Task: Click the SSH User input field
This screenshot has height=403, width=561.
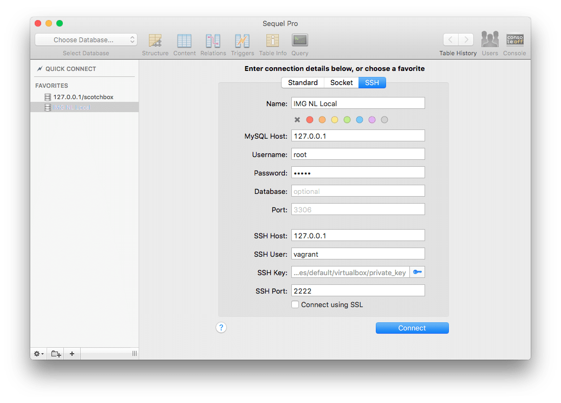Action: (x=358, y=253)
